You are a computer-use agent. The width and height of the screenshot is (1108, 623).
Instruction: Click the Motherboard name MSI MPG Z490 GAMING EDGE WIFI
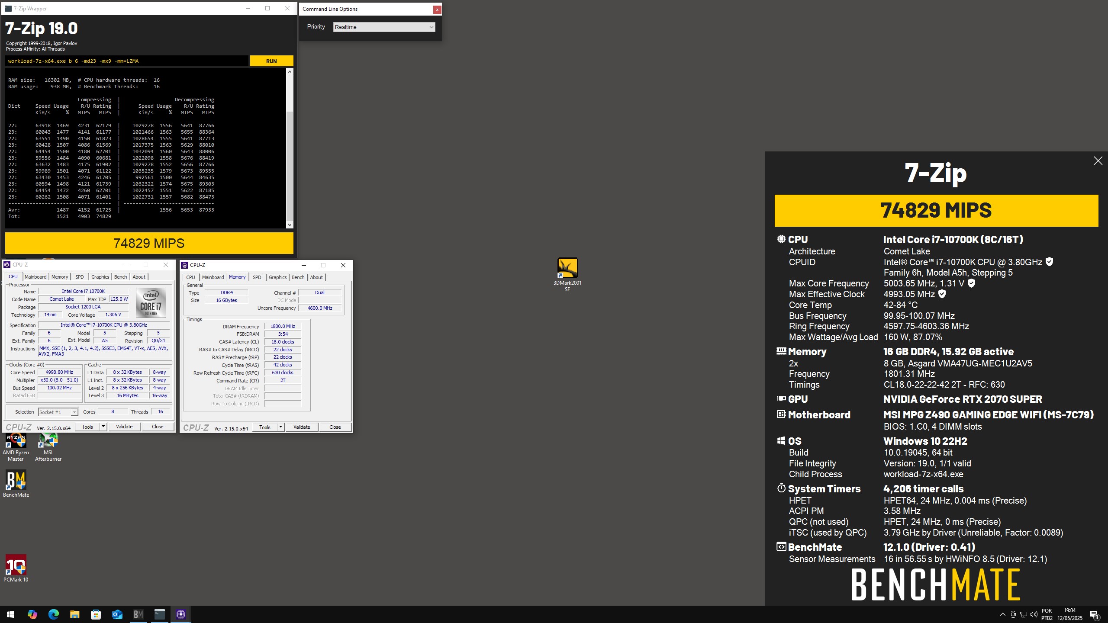click(989, 414)
